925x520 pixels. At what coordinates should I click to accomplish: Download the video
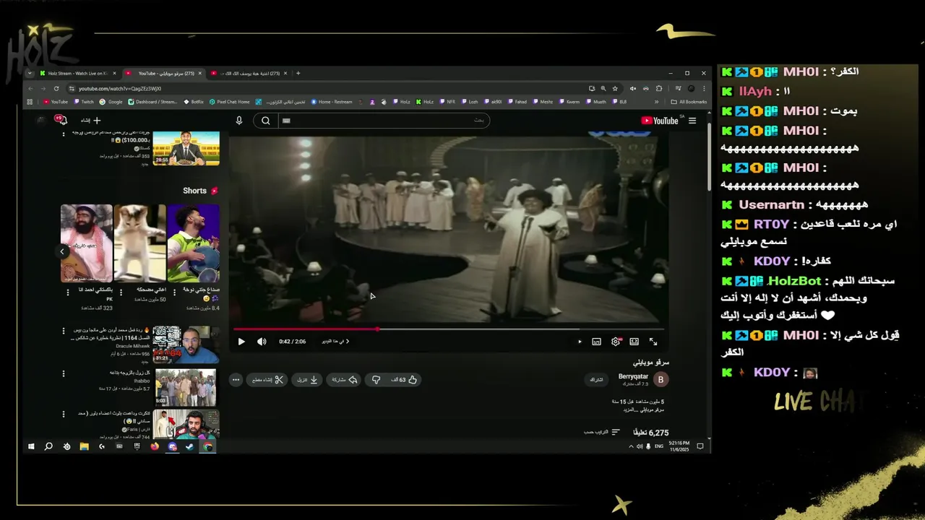[x=307, y=379]
